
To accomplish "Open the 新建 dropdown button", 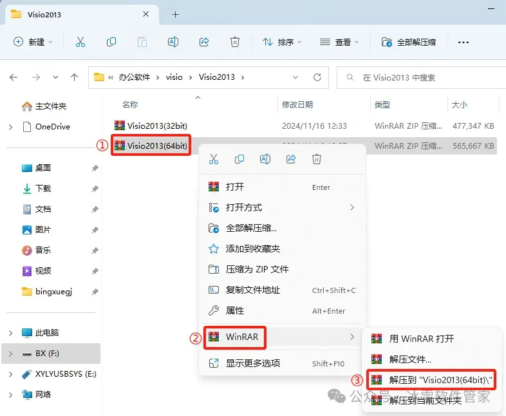I will pos(33,42).
